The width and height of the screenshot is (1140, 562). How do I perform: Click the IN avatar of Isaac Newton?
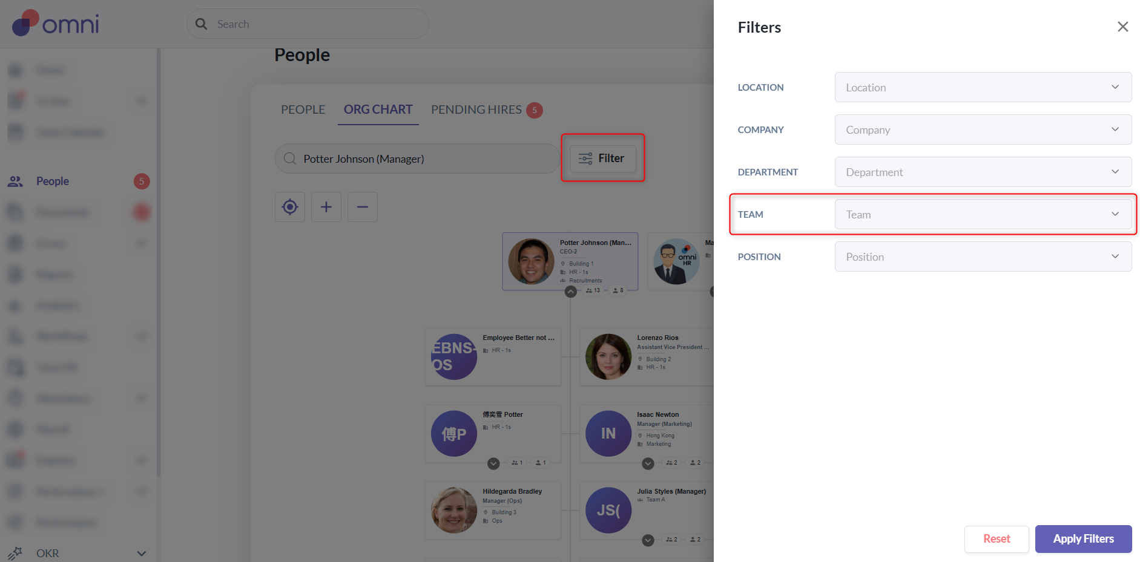[x=608, y=434]
